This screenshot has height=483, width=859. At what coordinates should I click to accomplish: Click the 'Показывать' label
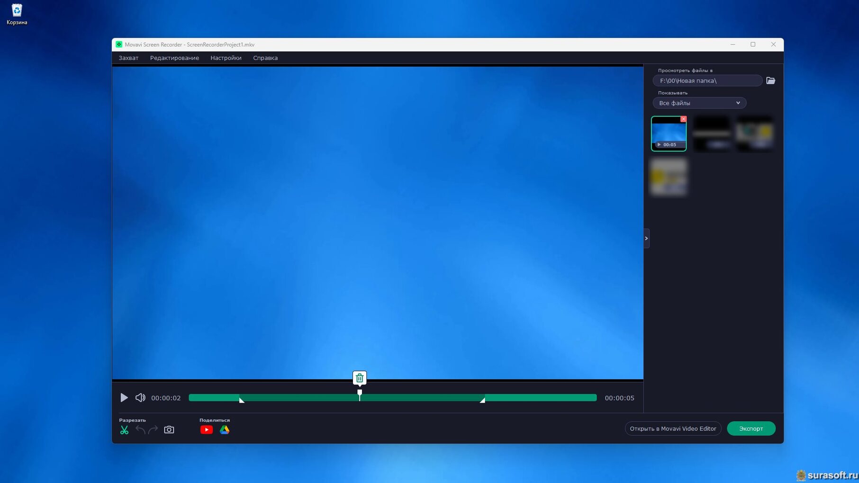673,93
